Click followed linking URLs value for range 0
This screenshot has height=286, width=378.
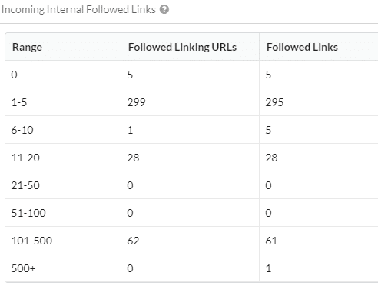pyautogui.click(x=130, y=75)
